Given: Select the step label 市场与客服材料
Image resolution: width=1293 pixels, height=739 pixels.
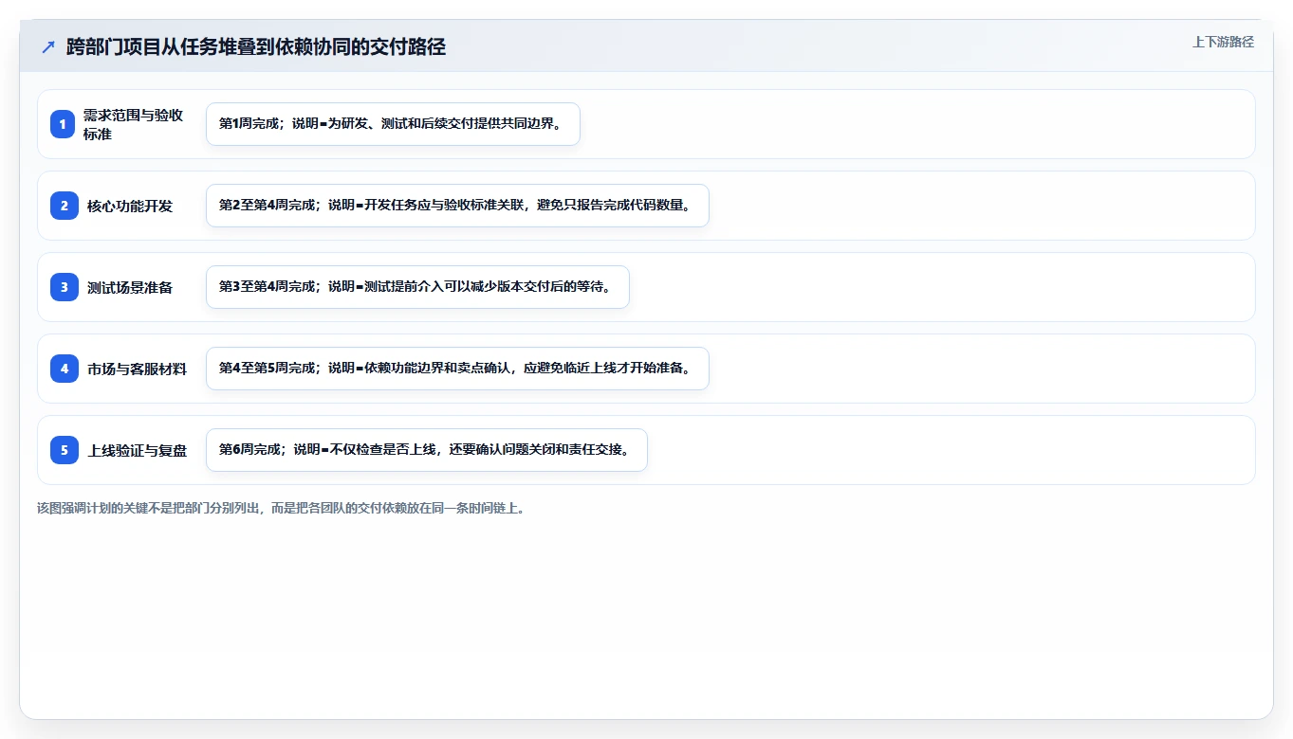Looking at the screenshot, I should pyautogui.click(x=137, y=369).
